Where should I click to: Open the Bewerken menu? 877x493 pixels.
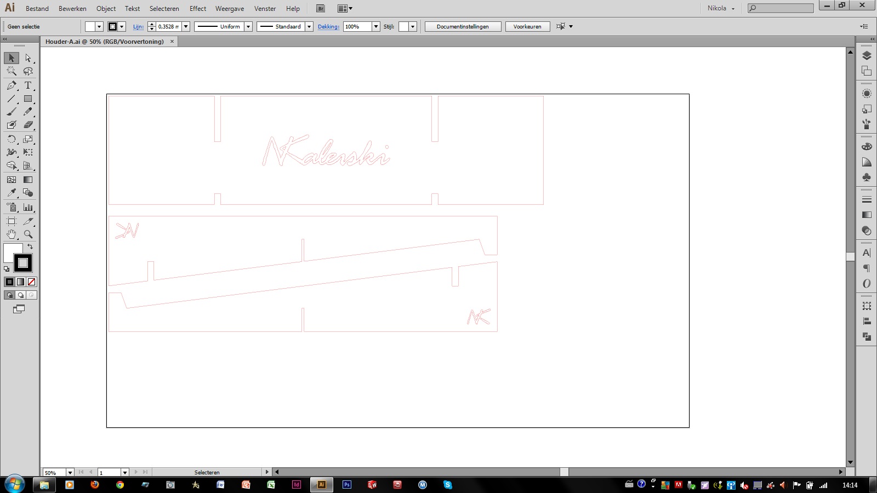pyautogui.click(x=72, y=9)
